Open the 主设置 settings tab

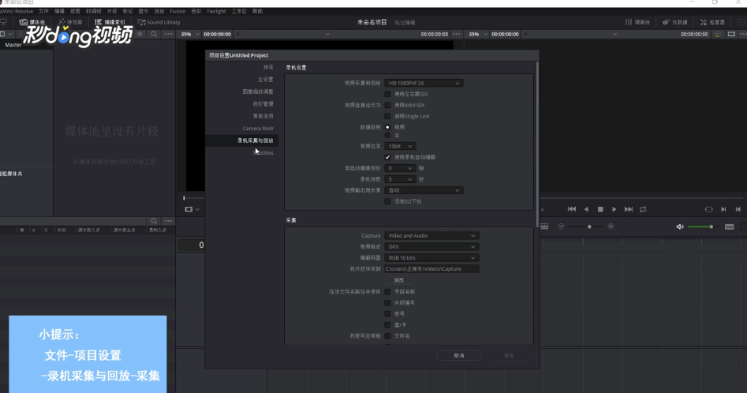coord(265,80)
